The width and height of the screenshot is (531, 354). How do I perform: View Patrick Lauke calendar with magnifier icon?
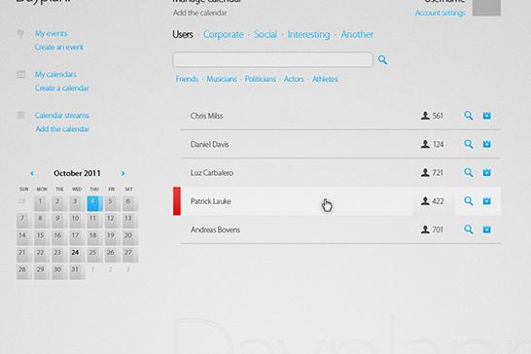click(x=469, y=201)
